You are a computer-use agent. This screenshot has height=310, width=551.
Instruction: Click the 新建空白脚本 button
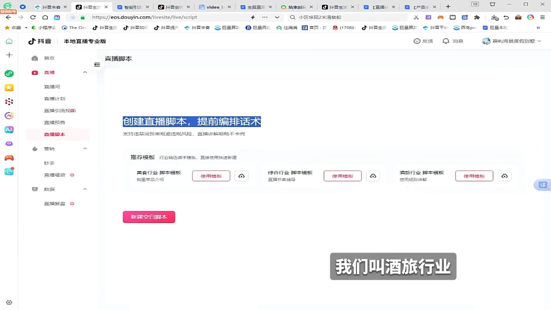[x=149, y=217]
